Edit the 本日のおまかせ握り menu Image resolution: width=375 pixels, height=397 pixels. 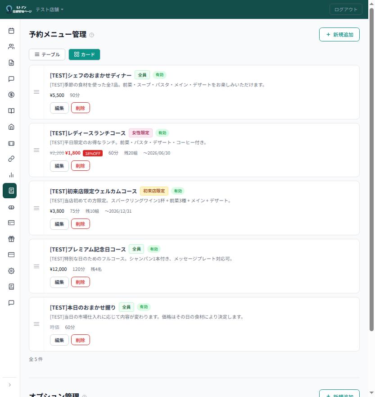[59, 340]
